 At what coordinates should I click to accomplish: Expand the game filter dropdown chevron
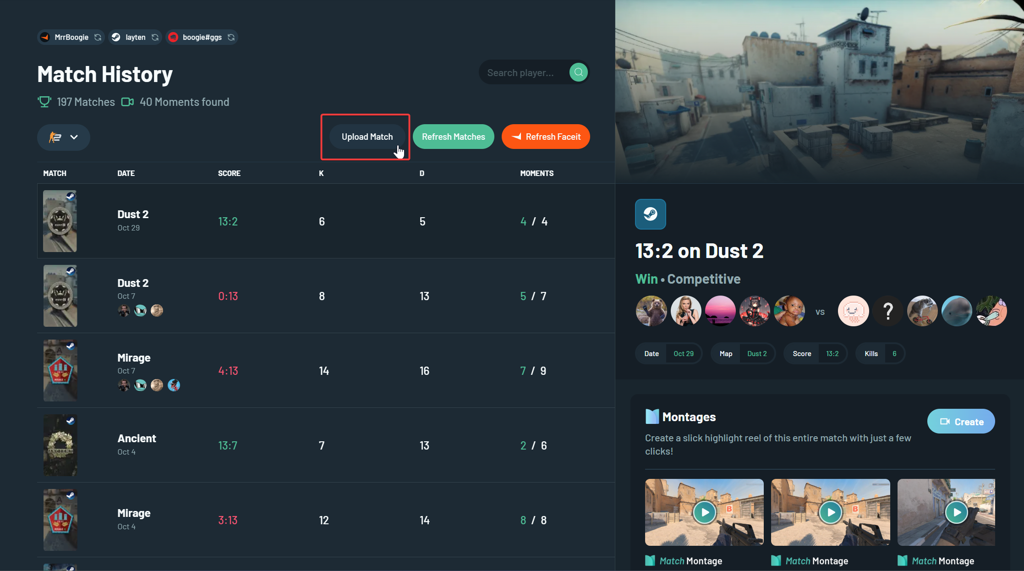point(74,137)
